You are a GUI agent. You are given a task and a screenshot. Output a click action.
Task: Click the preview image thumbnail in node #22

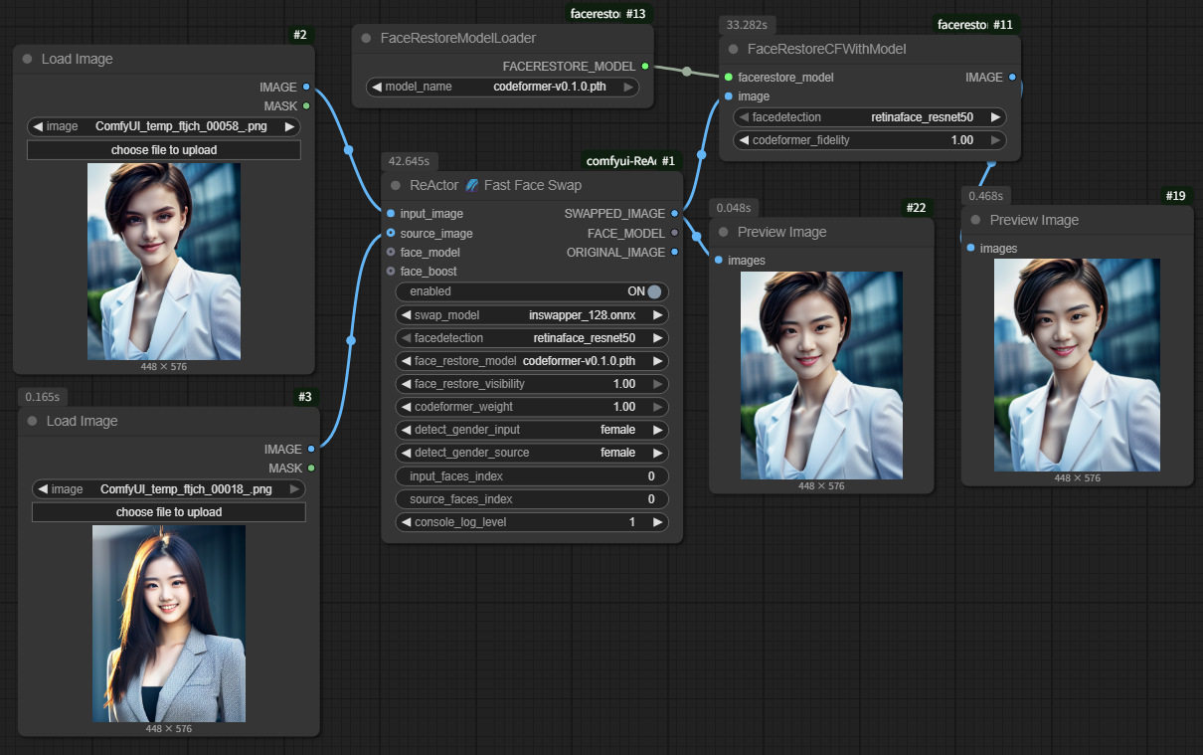pyautogui.click(x=821, y=375)
